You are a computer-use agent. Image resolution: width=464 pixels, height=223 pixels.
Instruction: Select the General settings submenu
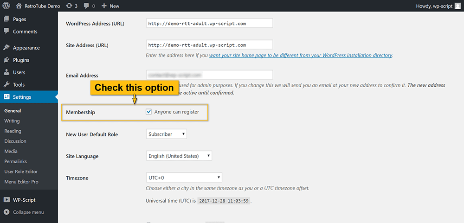[x=13, y=111]
